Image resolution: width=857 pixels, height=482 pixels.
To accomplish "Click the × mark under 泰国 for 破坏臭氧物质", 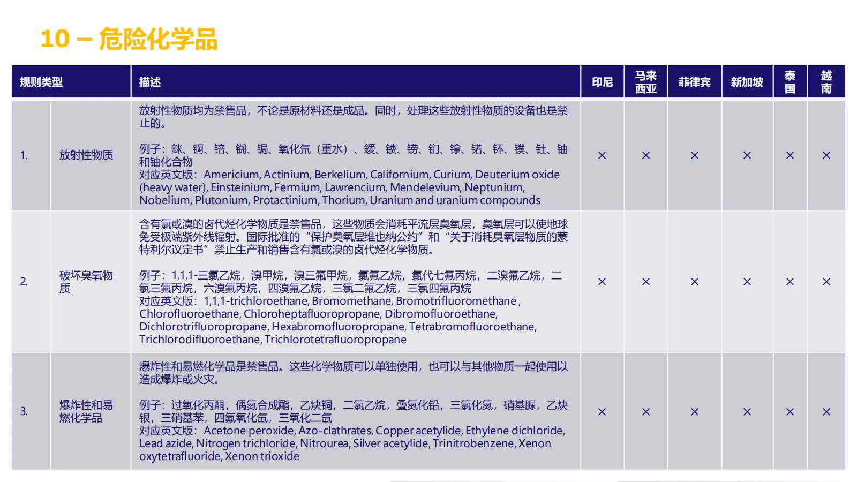I will tap(789, 281).
